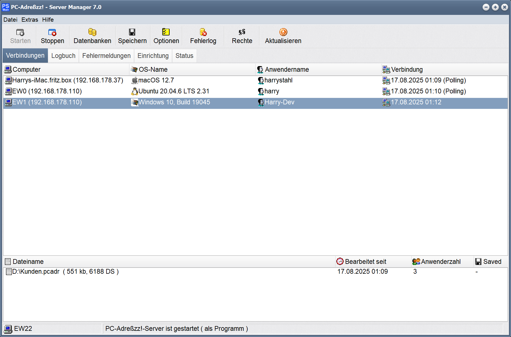
Task: Switch to the Verbindungen tab
Action: (x=25, y=55)
